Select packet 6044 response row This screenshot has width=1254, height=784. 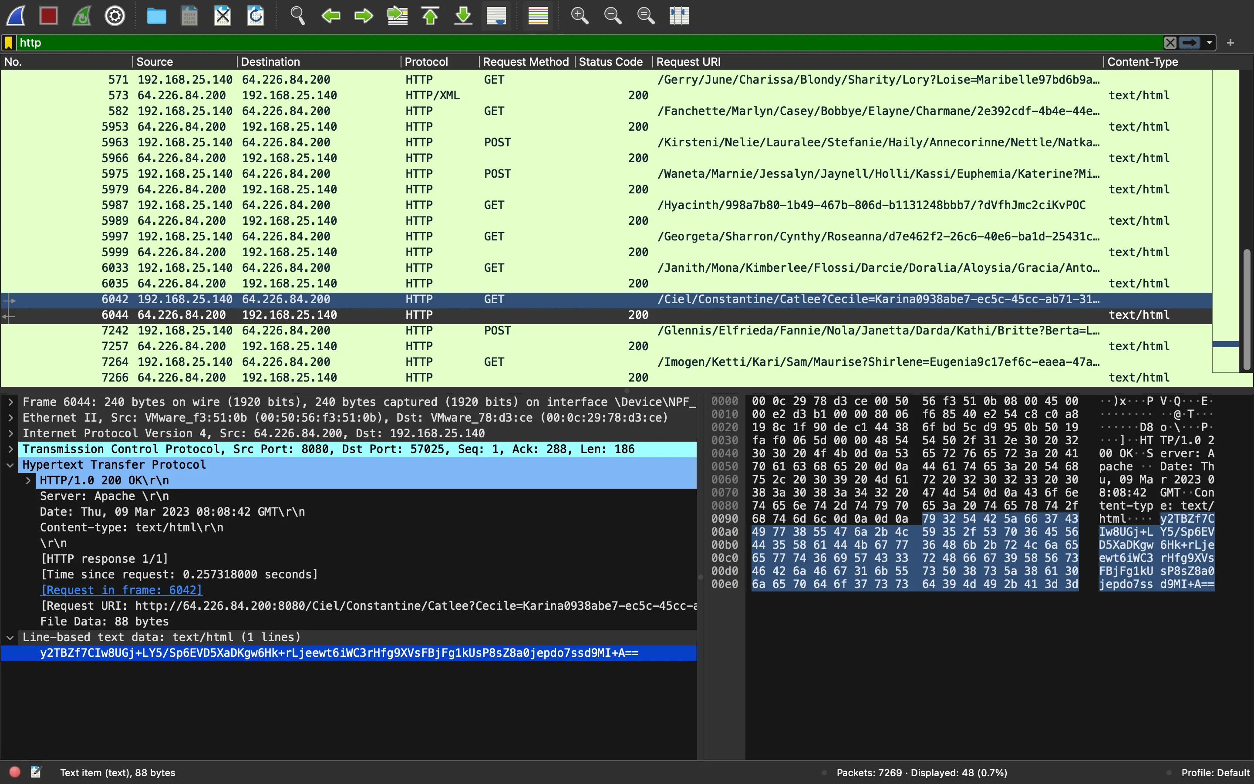tap(606, 315)
